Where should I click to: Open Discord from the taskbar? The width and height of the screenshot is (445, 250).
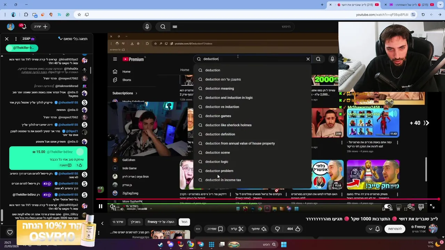(x=171, y=244)
